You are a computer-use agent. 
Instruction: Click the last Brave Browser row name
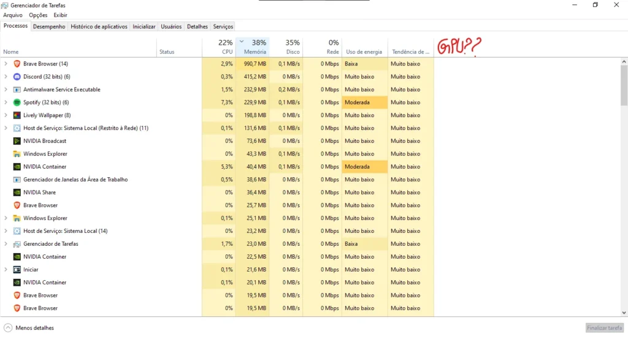pos(40,308)
